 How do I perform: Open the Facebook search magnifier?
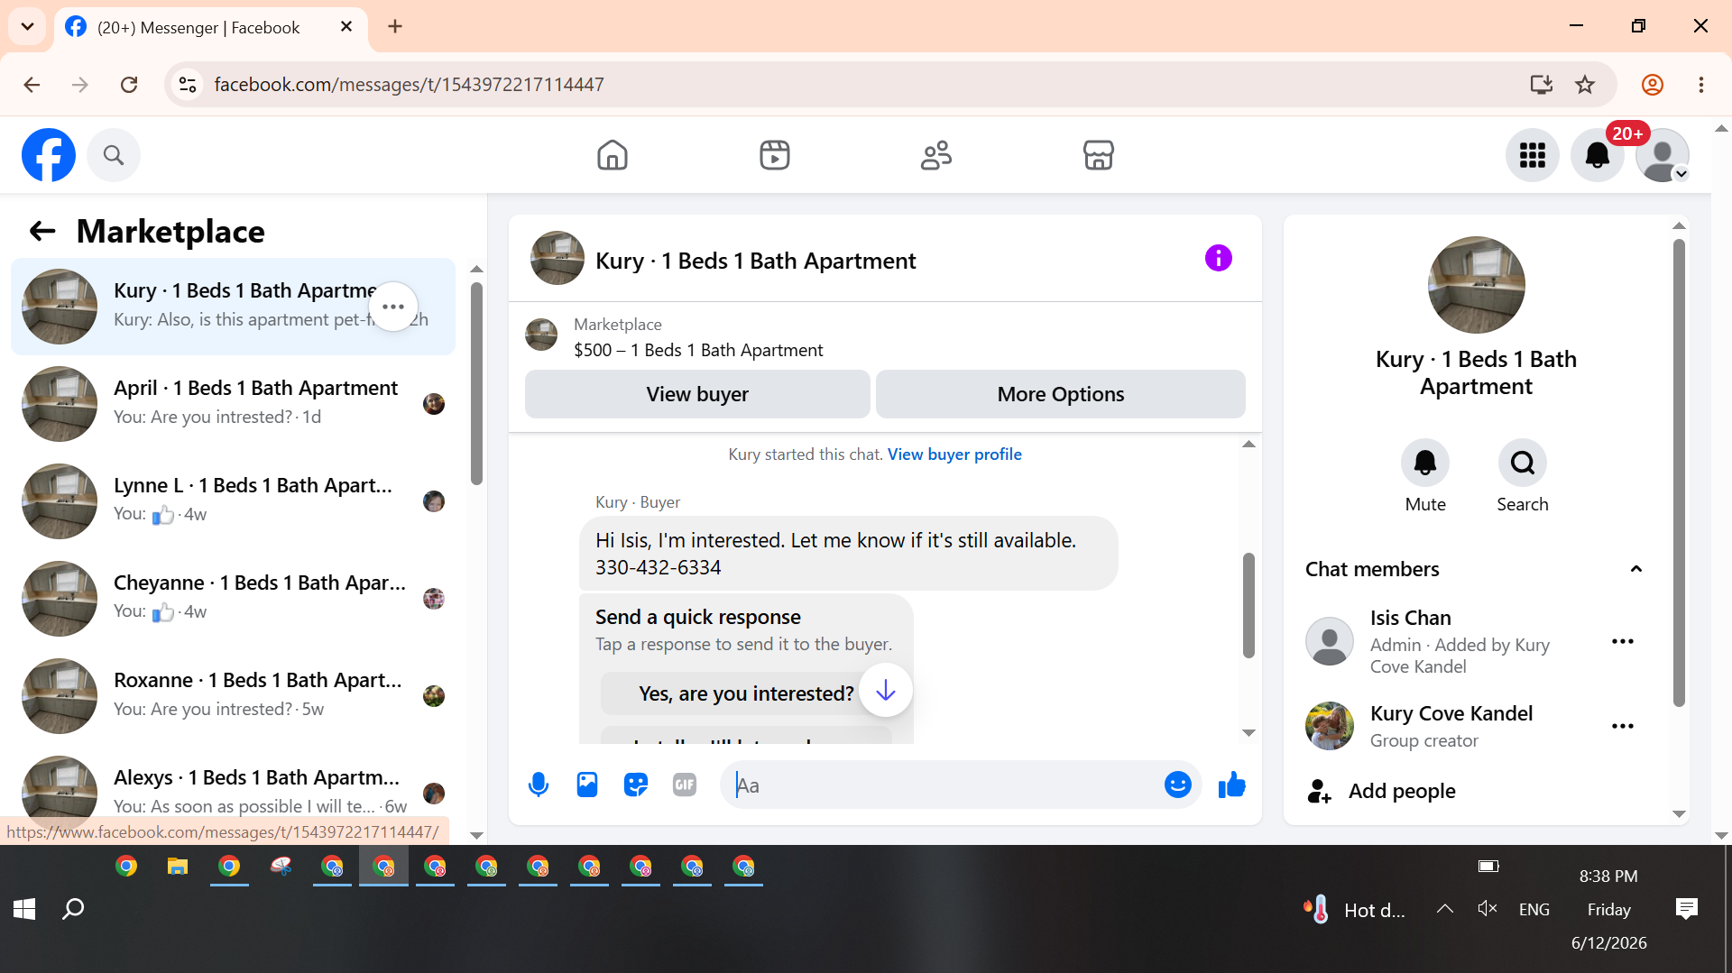114,155
